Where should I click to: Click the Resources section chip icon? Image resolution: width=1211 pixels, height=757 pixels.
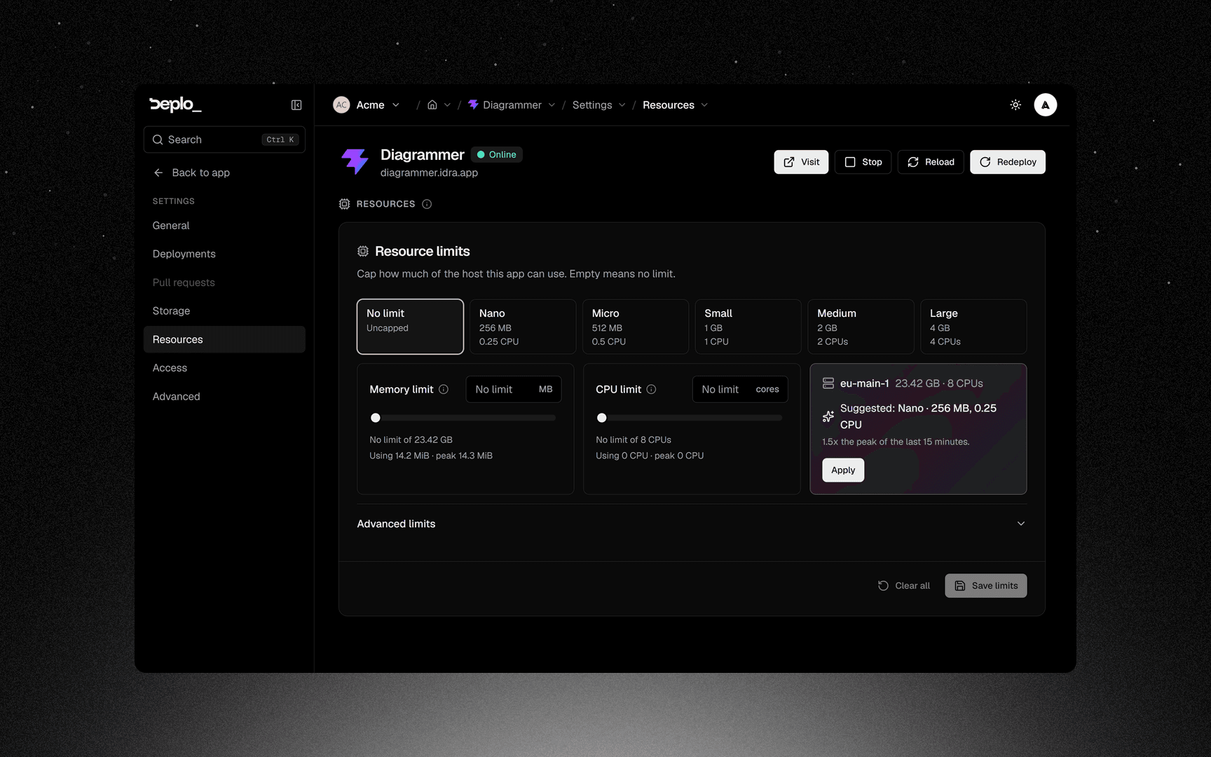(x=344, y=204)
